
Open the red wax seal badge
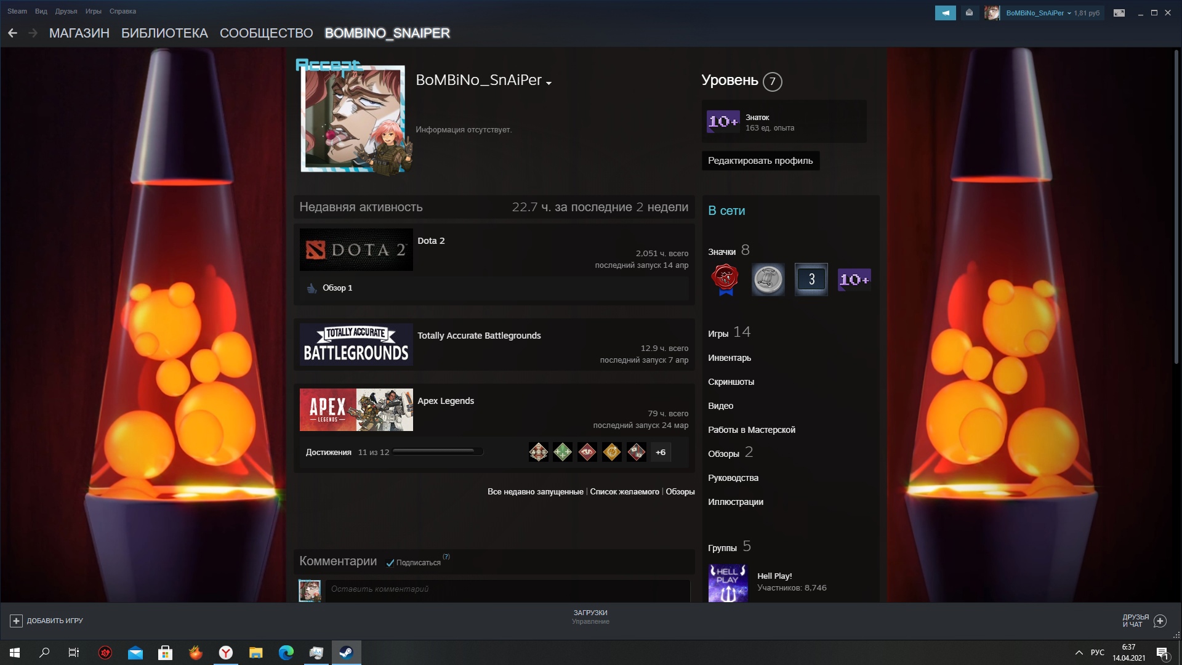click(725, 280)
